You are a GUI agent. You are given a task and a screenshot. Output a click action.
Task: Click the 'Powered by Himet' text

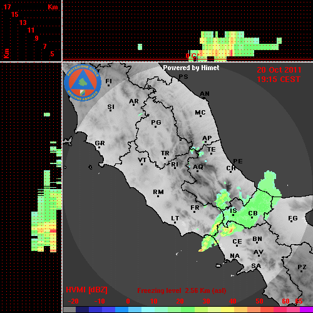191,68
